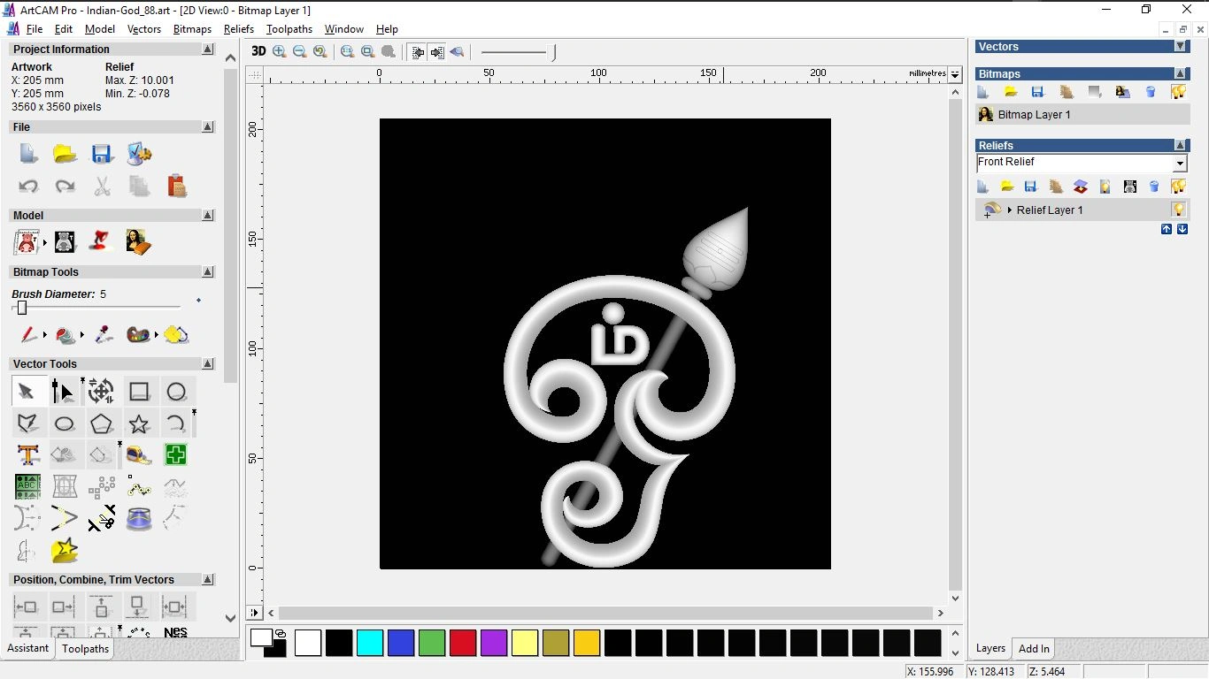Open the Front Relief dropdown
This screenshot has height=679, width=1209.
pos(1180,164)
